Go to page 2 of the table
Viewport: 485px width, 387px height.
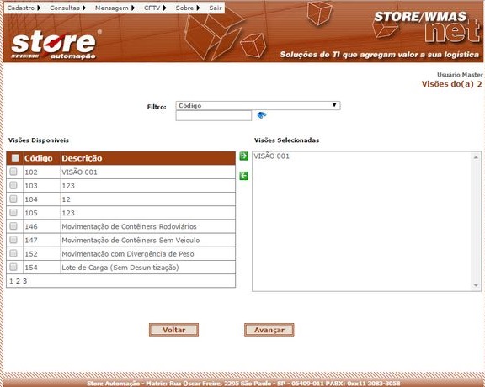(18, 281)
